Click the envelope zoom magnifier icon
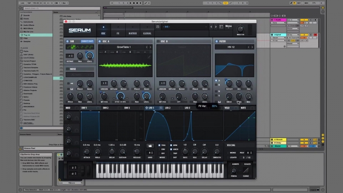This screenshot has height=193, width=343. [x=141, y=128]
